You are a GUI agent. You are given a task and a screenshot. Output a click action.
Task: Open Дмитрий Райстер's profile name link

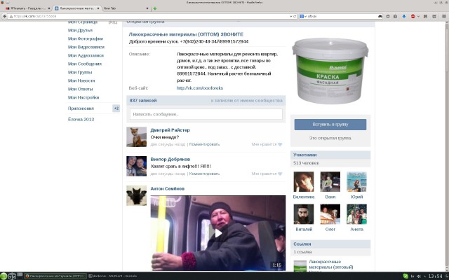point(170,130)
